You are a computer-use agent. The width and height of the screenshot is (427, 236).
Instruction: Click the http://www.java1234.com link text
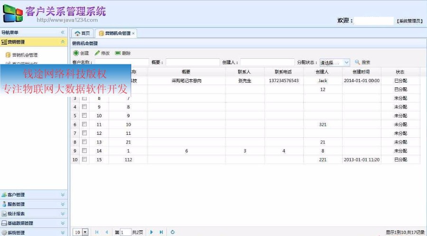click(67, 20)
